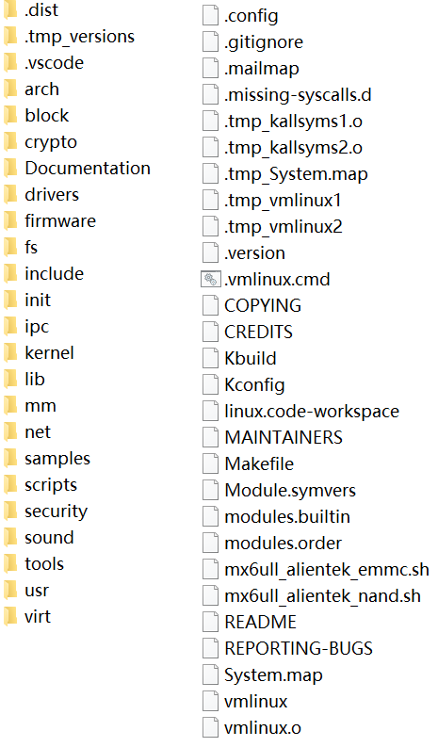Select the usr folder name
The width and height of the screenshot is (438, 747).
click(x=37, y=592)
